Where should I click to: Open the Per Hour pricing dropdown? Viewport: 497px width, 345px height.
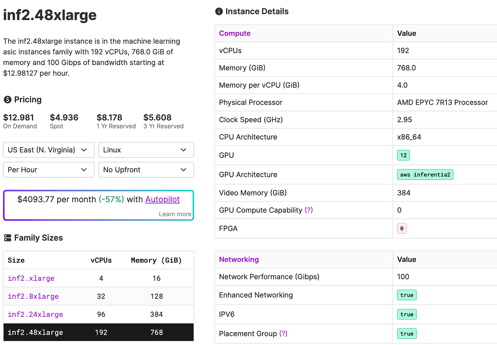pos(48,170)
